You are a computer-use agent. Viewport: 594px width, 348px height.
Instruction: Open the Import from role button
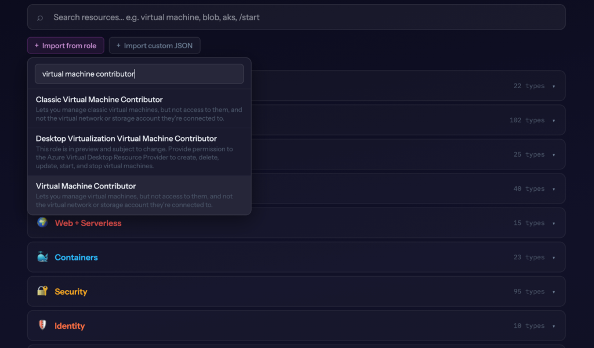point(66,45)
